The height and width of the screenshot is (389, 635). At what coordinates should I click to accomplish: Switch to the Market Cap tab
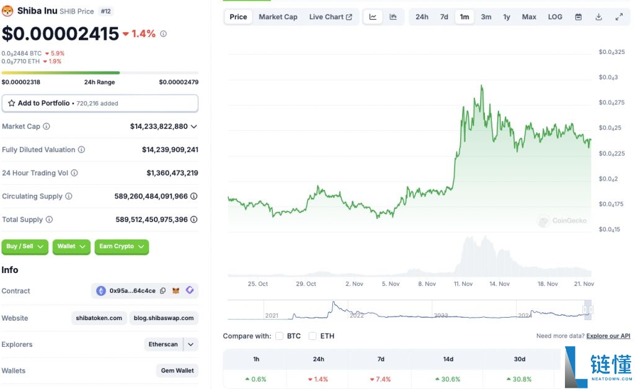click(278, 17)
